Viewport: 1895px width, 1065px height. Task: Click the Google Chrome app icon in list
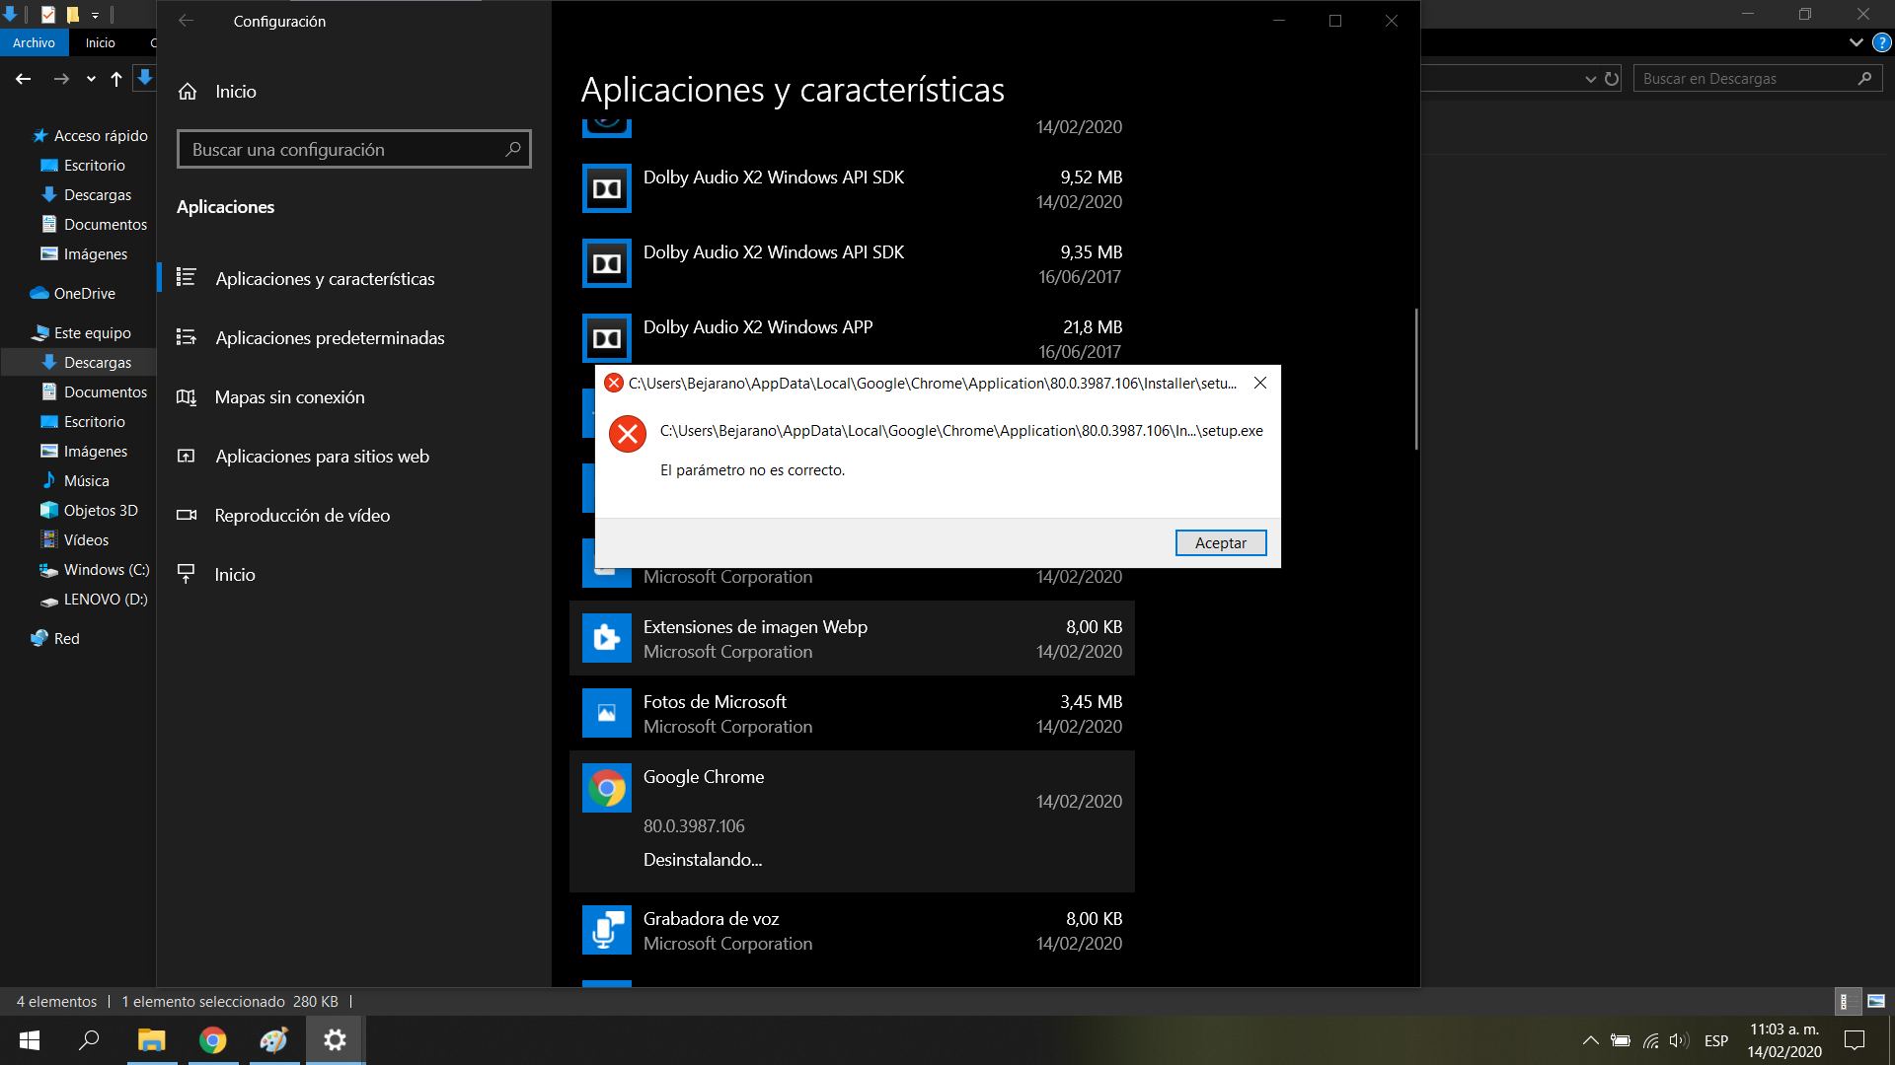pyautogui.click(x=606, y=788)
